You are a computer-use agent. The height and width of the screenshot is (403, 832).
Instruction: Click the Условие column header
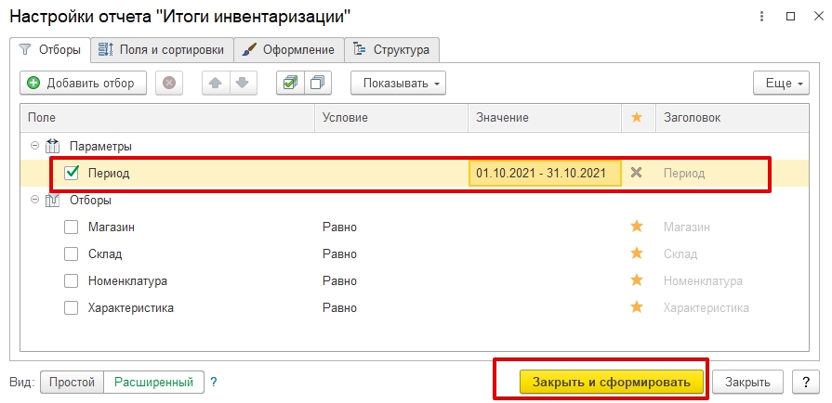coord(391,118)
